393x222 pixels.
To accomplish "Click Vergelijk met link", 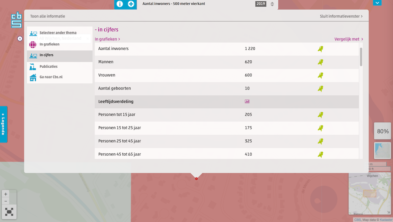I will pos(348,39).
